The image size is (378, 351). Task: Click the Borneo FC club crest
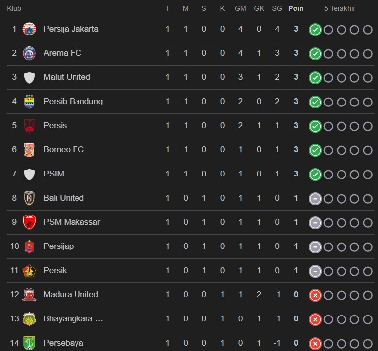click(x=30, y=150)
